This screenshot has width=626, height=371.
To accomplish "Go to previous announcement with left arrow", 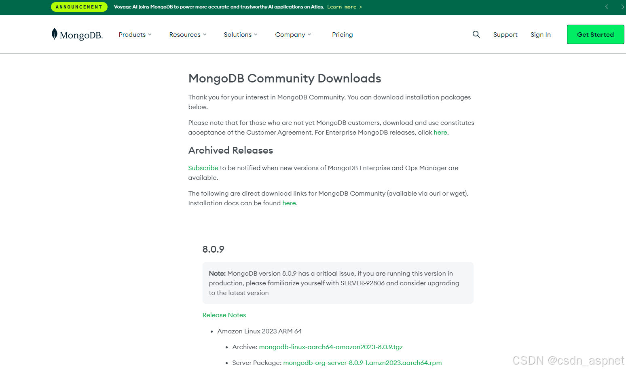I will click(x=607, y=7).
